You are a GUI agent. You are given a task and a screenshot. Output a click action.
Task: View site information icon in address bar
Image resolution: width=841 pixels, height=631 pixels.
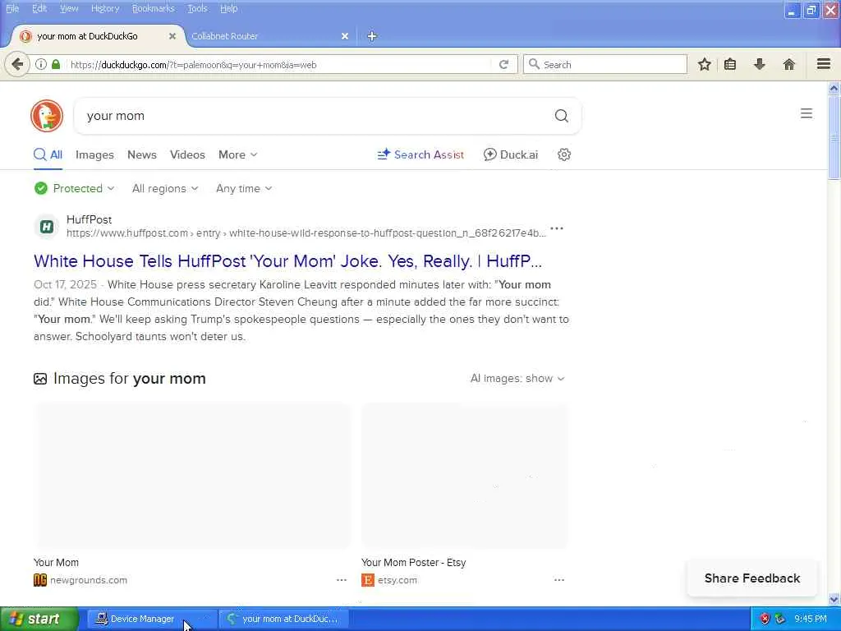point(41,64)
